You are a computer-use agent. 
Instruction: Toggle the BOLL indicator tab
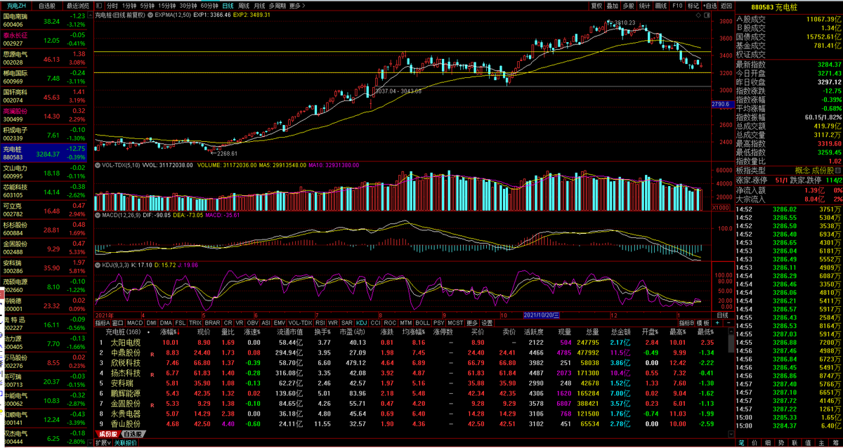coord(422,323)
